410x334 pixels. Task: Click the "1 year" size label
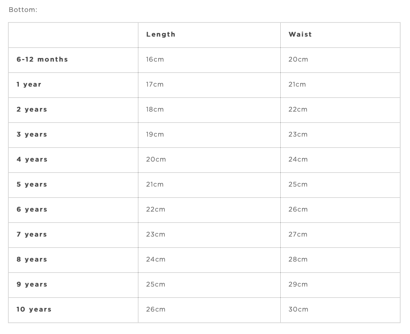(x=29, y=84)
